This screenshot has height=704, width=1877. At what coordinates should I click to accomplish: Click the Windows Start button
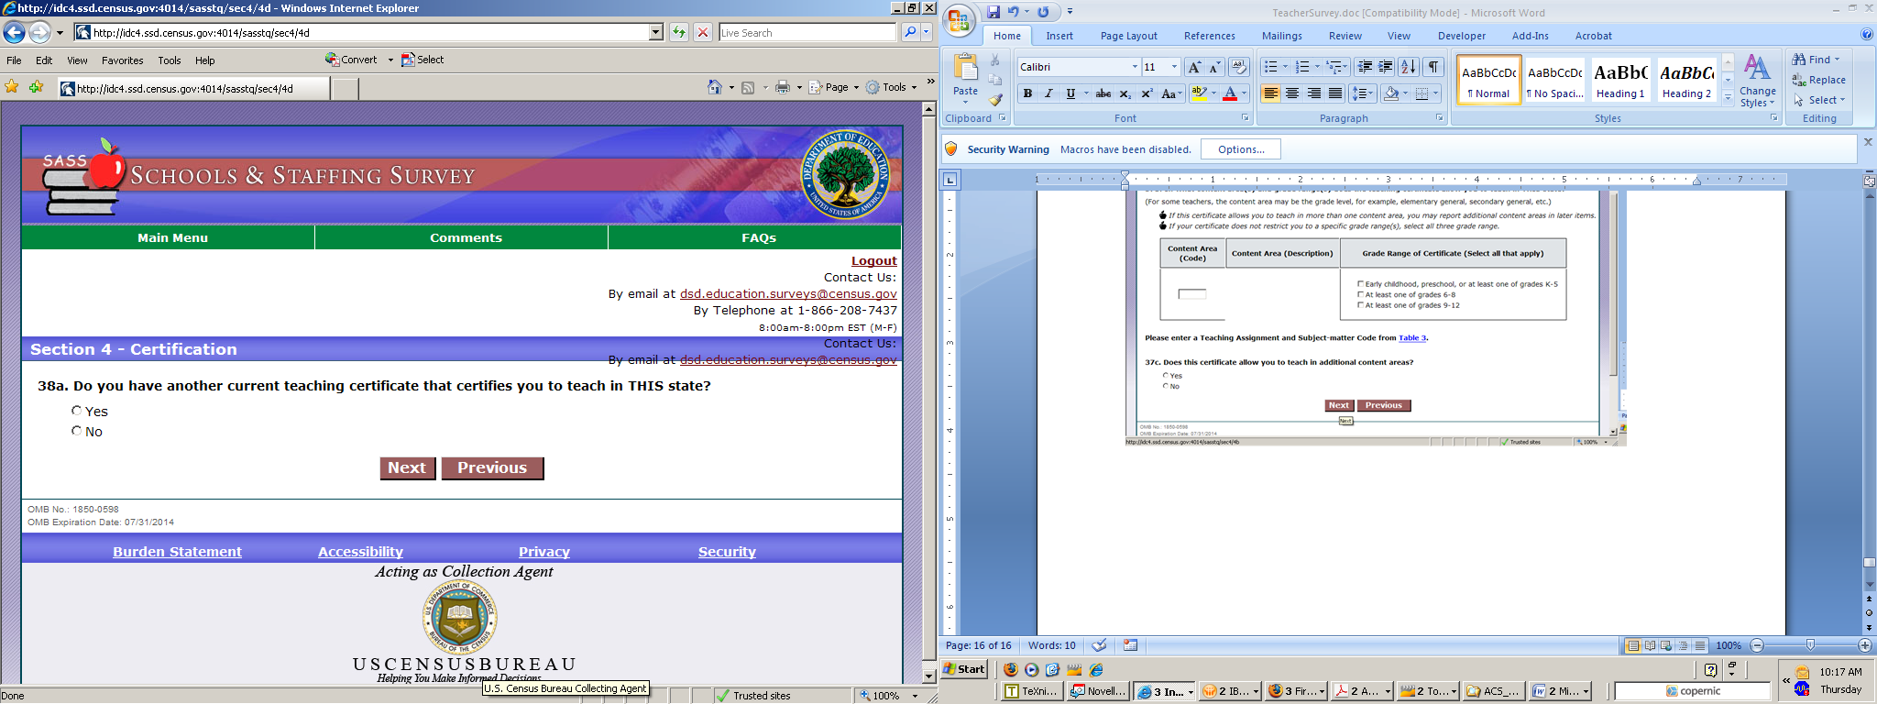point(965,669)
